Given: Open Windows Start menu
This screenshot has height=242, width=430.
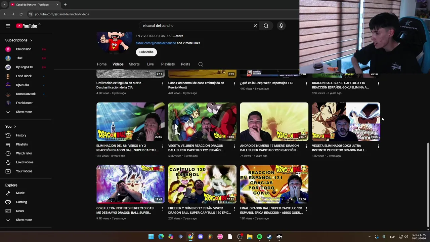Looking at the screenshot, I should point(151,237).
